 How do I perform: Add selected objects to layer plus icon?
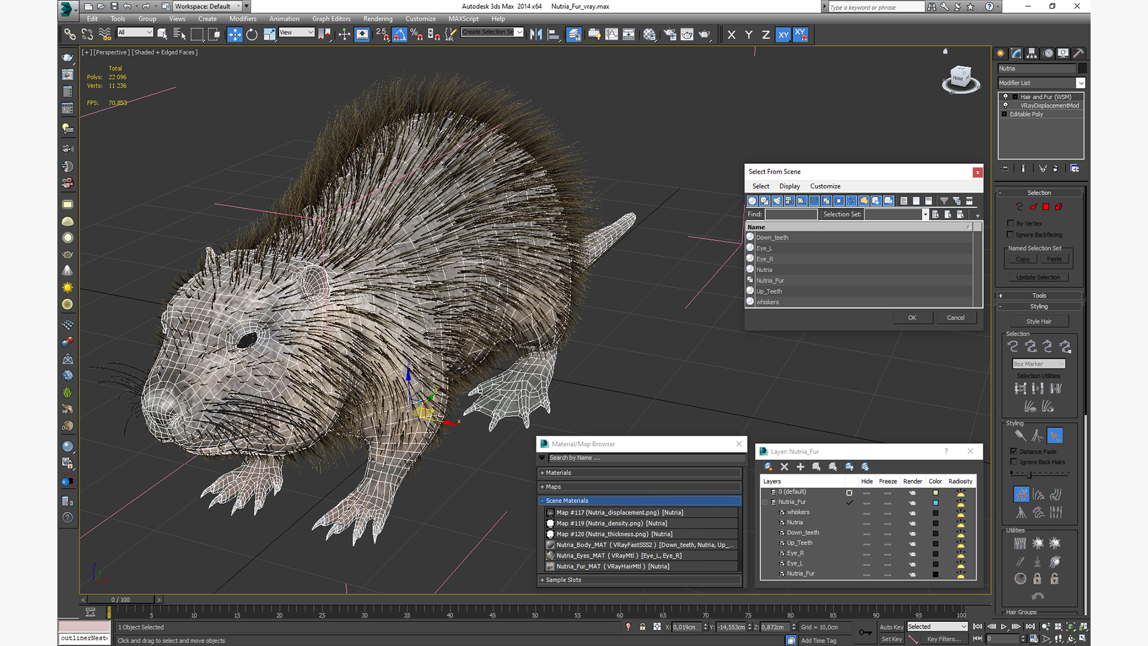click(x=801, y=467)
